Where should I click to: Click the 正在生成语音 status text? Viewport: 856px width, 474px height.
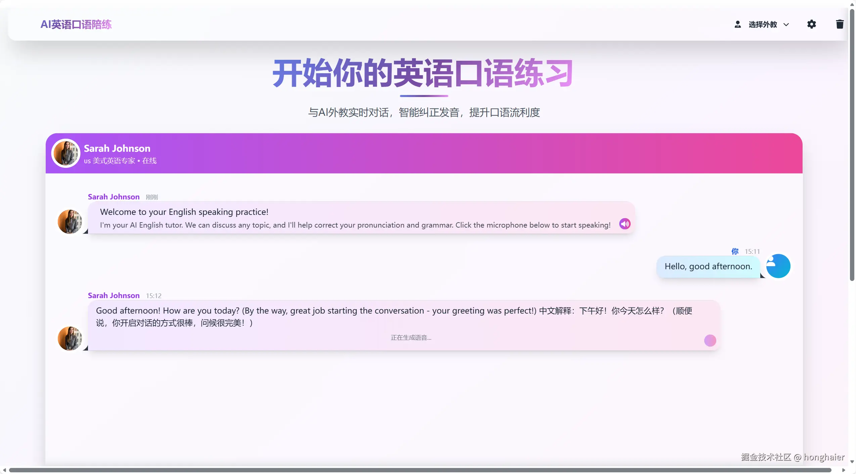click(x=411, y=338)
